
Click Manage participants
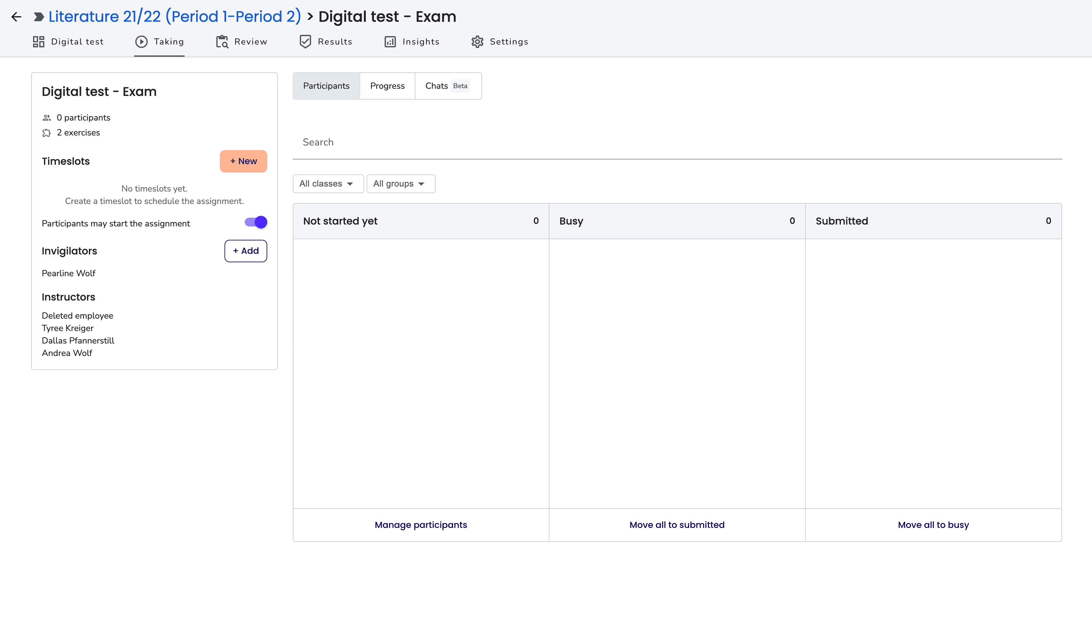click(421, 525)
